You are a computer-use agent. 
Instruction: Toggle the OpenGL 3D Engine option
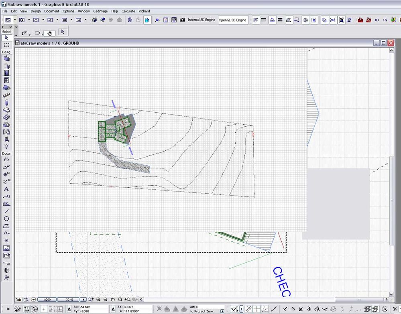tap(233, 20)
